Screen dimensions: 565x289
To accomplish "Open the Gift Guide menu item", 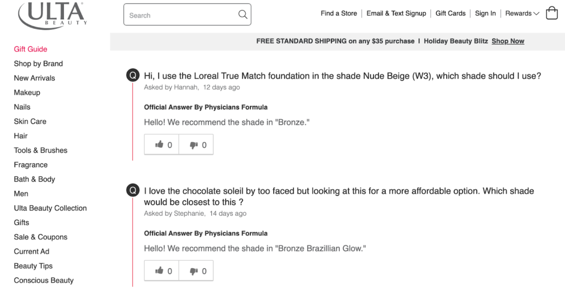I will pyautogui.click(x=31, y=49).
